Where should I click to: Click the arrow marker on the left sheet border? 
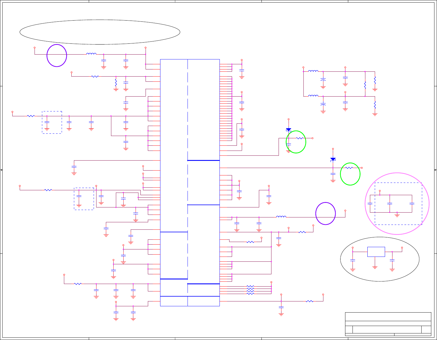(x=2, y=170)
